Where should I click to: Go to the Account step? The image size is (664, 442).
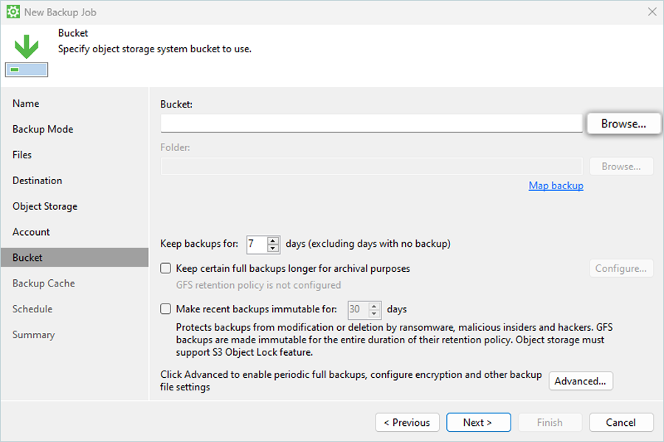click(x=31, y=232)
